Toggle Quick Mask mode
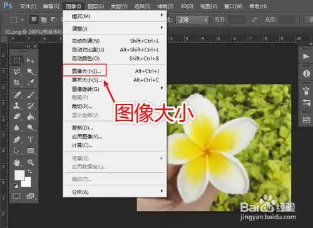 tap(16, 196)
